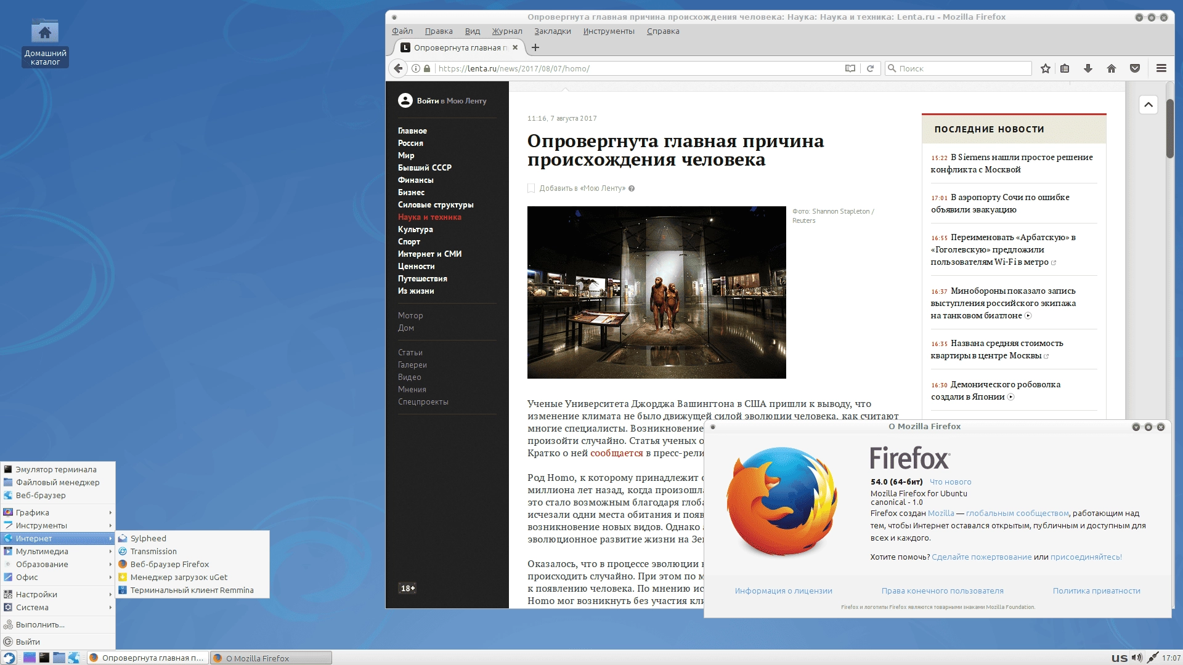This screenshot has width=1183, height=665.
Task: Open 'Политика приватности' link
Action: pyautogui.click(x=1096, y=590)
